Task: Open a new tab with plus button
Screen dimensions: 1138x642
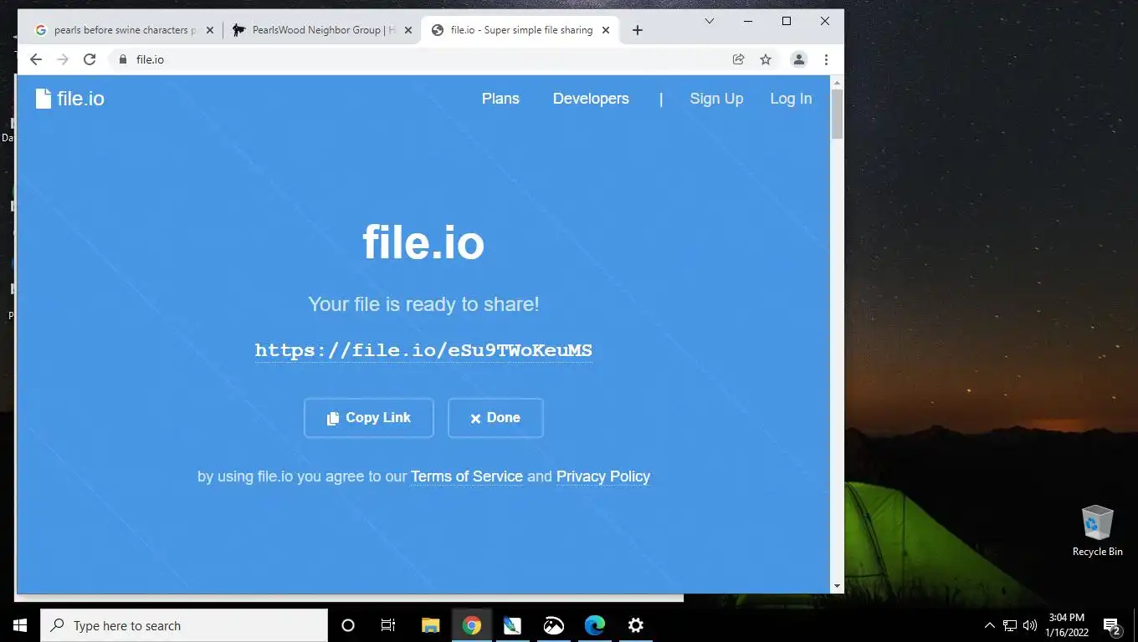Action: [x=638, y=30]
